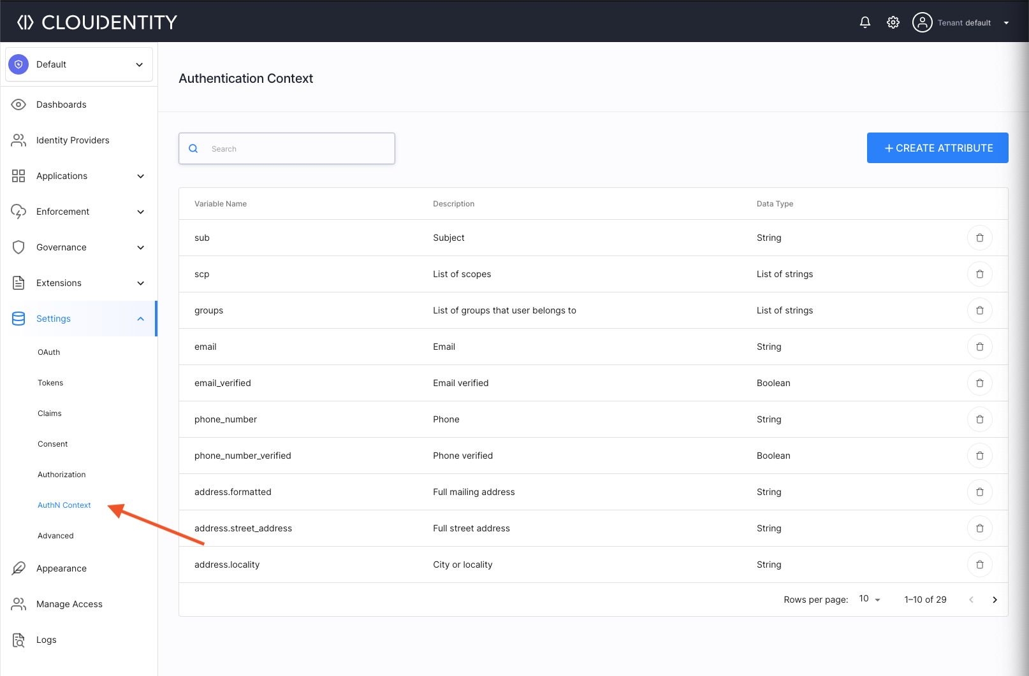Click the Governance shield icon
This screenshot has height=676, width=1029.
coord(18,247)
